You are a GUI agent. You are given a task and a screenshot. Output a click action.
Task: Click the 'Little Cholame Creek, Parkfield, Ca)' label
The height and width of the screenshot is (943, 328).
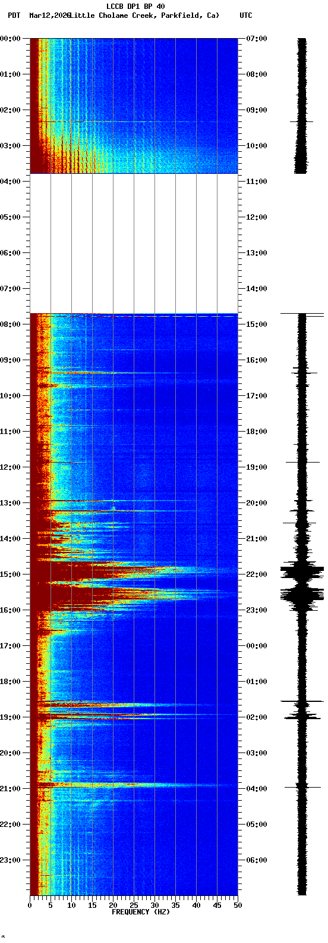pos(144,15)
